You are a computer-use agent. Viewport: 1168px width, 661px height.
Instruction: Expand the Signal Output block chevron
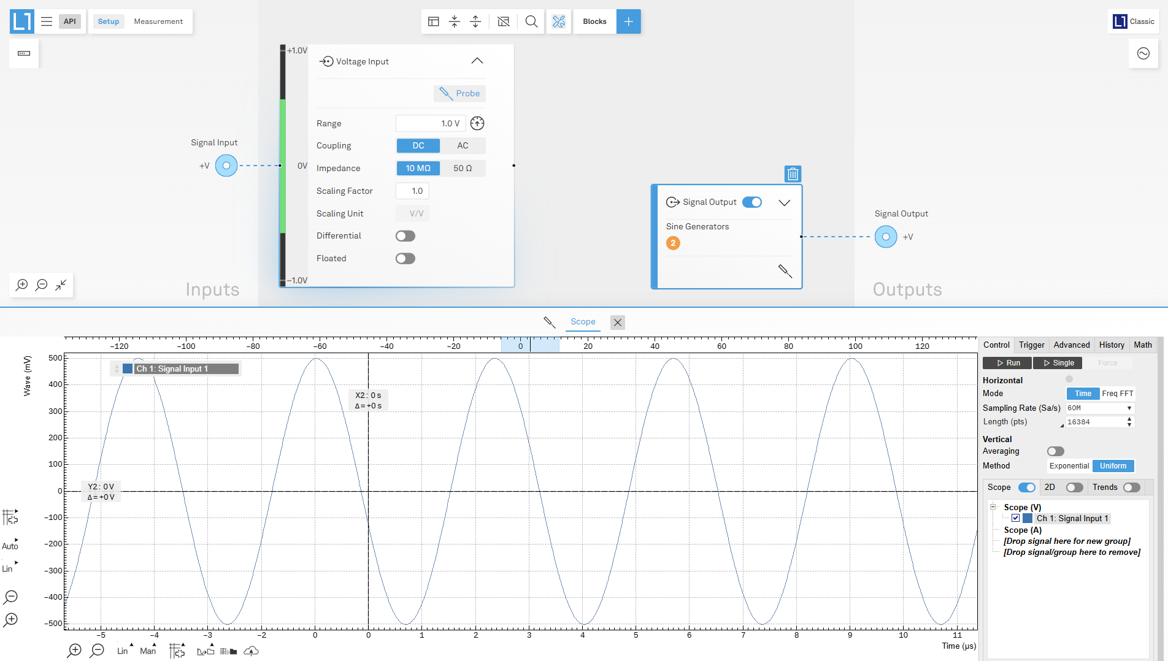coord(785,202)
